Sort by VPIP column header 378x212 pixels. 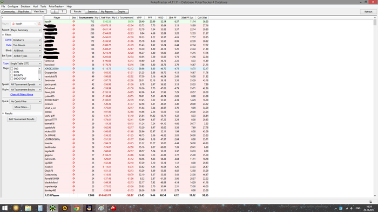[x=139, y=18]
